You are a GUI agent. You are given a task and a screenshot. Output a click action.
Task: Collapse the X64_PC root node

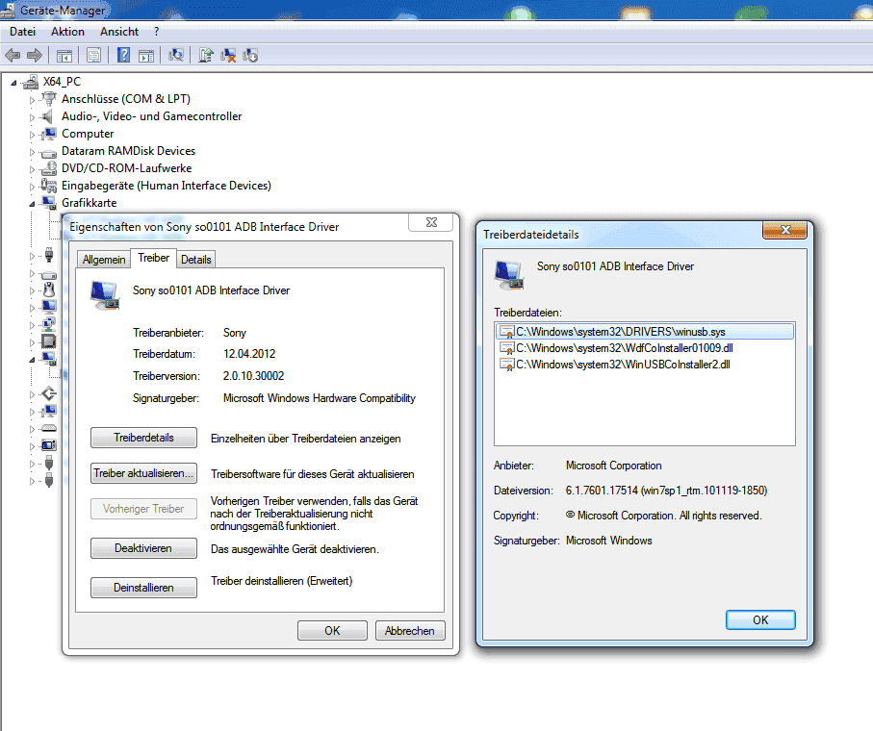click(13, 83)
